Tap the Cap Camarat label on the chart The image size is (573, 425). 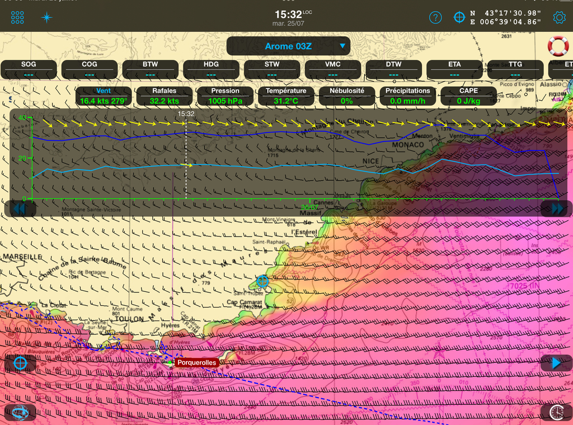(244, 302)
